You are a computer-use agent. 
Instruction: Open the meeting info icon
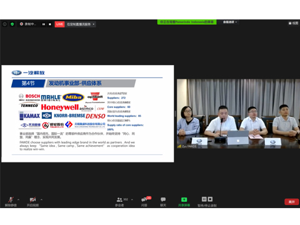tap(4, 24)
